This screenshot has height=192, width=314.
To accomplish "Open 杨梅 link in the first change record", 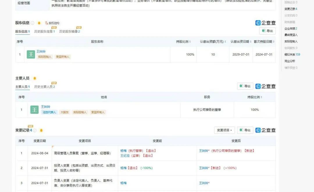I will coord(124,151).
